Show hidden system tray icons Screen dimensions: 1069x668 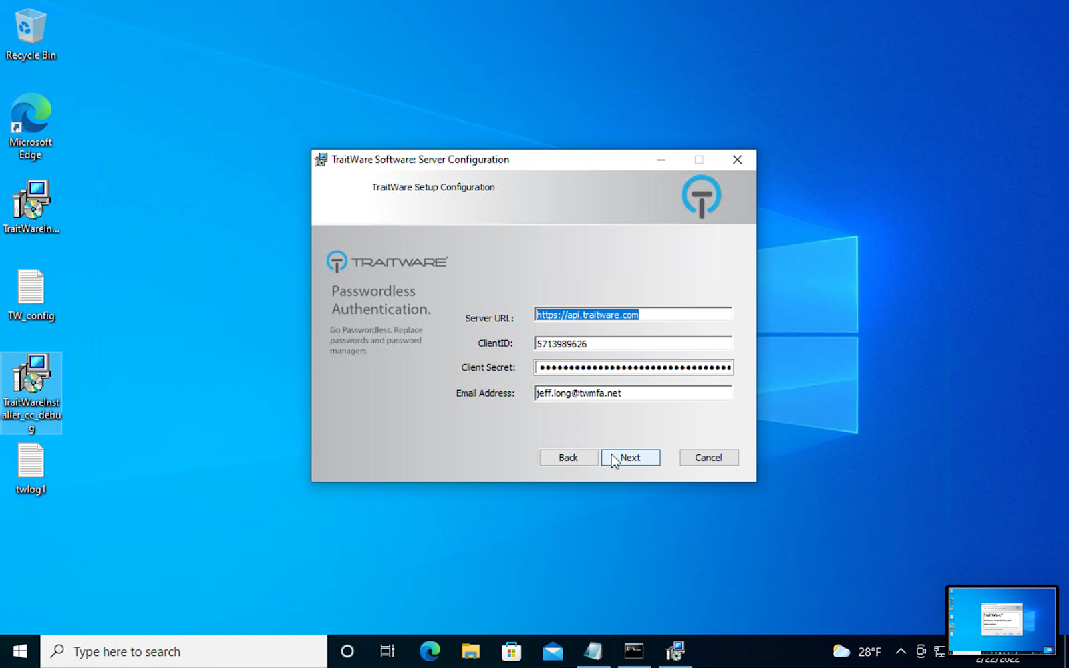tap(901, 651)
